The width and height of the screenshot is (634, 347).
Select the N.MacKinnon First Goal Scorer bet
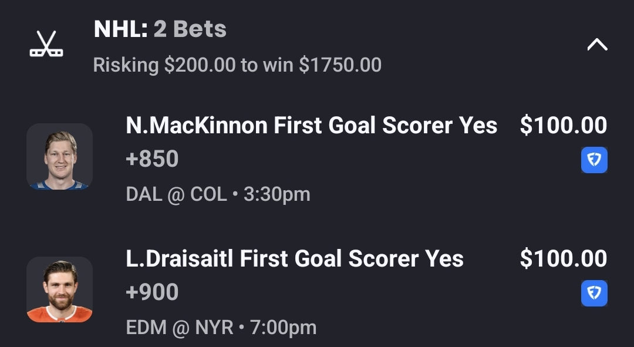(311, 125)
